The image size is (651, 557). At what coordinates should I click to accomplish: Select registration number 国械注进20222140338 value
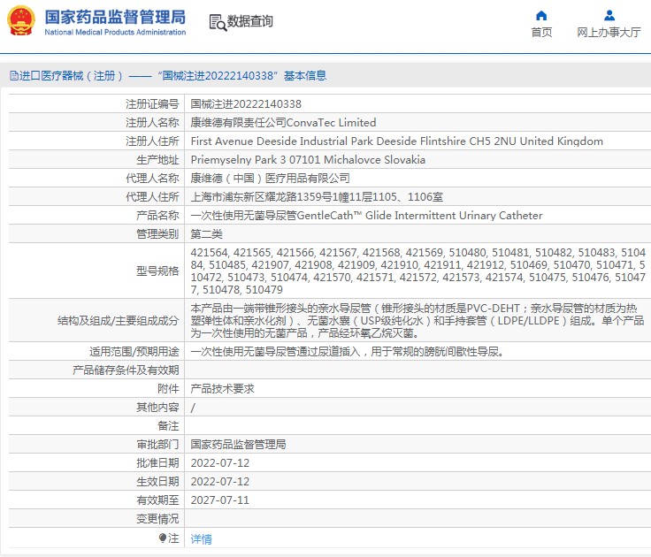pyautogui.click(x=246, y=103)
